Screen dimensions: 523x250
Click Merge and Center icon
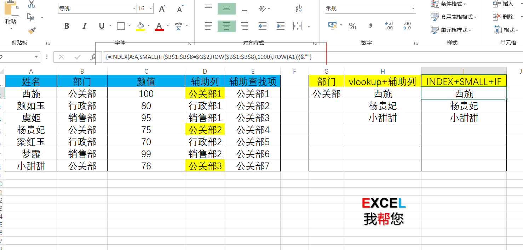(x=298, y=26)
